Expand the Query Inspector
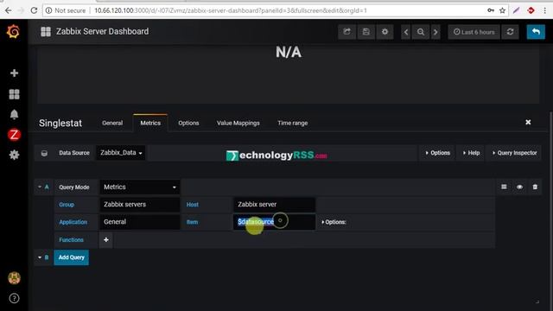Image resolution: width=553 pixels, height=311 pixels. point(515,153)
